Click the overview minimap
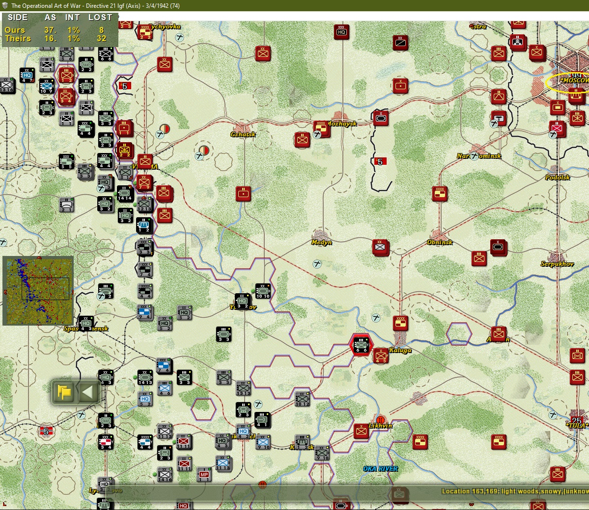The width and height of the screenshot is (589, 510). click(x=38, y=291)
